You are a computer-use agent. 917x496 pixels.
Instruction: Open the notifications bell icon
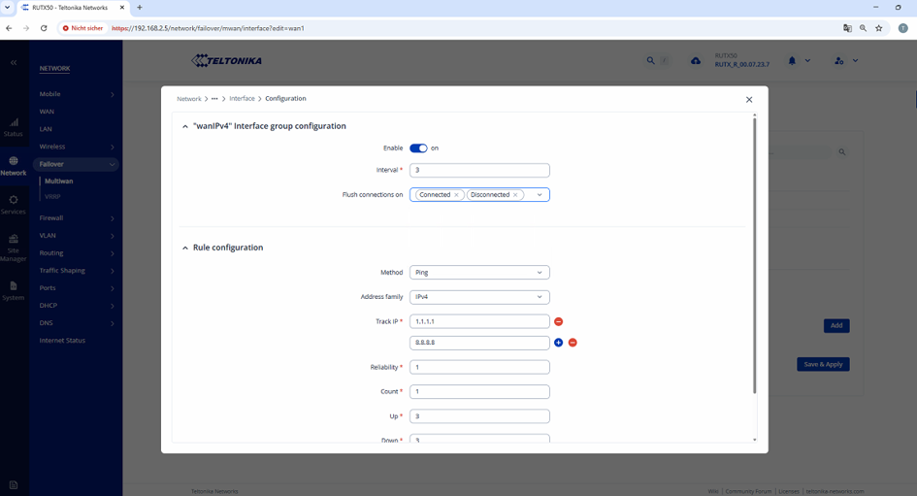[x=792, y=61]
